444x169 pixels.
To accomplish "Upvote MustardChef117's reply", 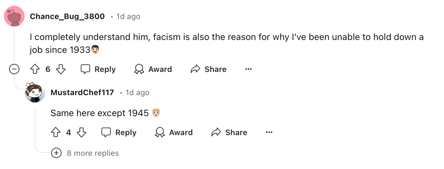I will 56,133.
